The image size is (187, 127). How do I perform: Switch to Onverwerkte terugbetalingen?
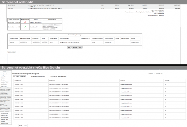58,76
